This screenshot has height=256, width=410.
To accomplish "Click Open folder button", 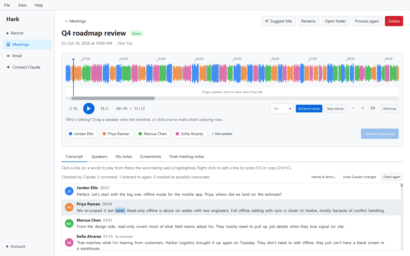I will pyautogui.click(x=335, y=21).
